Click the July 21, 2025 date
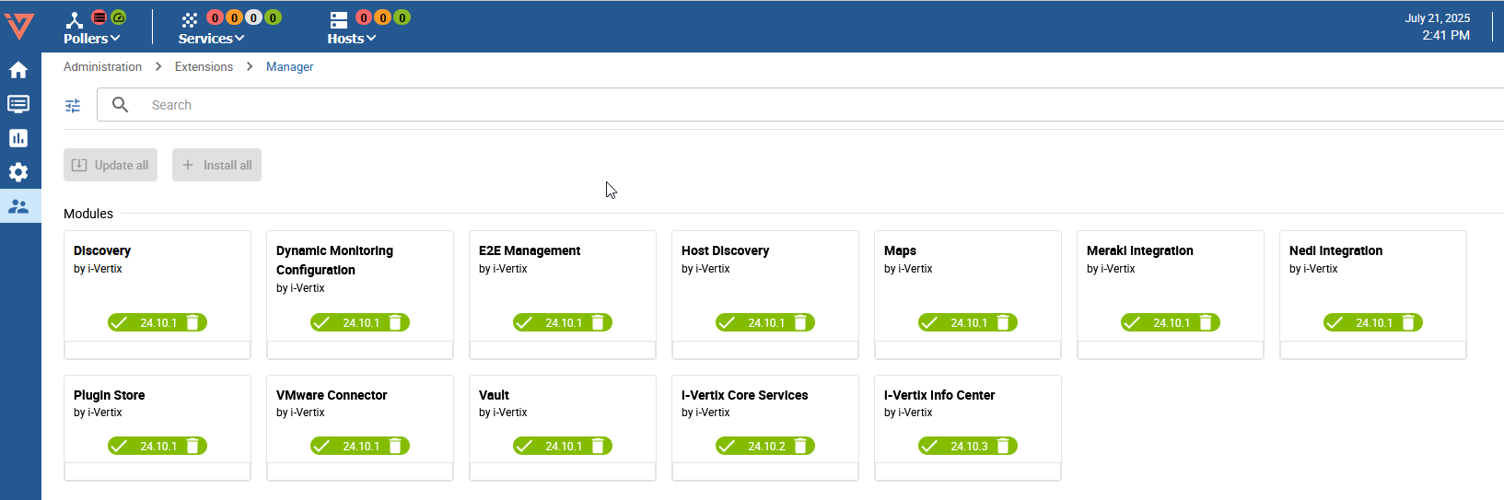The image size is (1504, 500). pos(1437,18)
